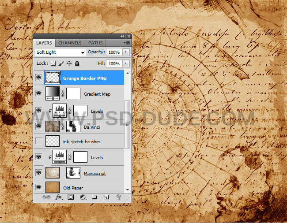Toggle the lock position icon
Viewport: 287px width, 223px height.
click(69, 63)
